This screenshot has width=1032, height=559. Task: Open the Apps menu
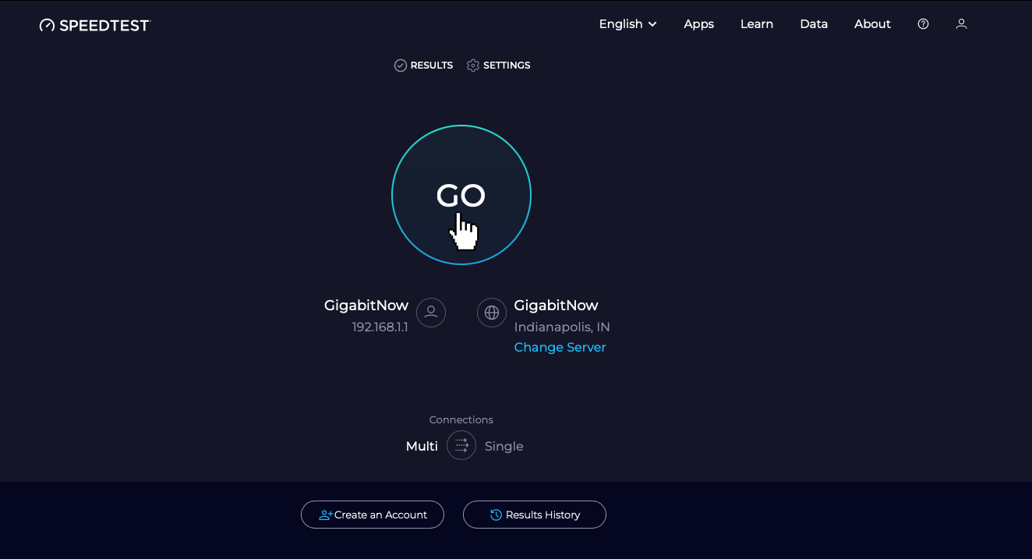[699, 24]
